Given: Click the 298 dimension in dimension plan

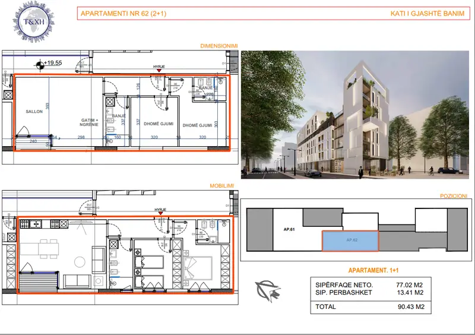Looking at the screenshot, I should tap(81, 137).
